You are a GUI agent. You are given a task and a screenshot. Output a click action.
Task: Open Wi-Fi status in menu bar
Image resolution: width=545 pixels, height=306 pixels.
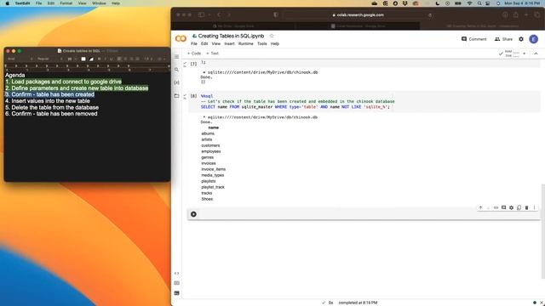click(469, 3)
